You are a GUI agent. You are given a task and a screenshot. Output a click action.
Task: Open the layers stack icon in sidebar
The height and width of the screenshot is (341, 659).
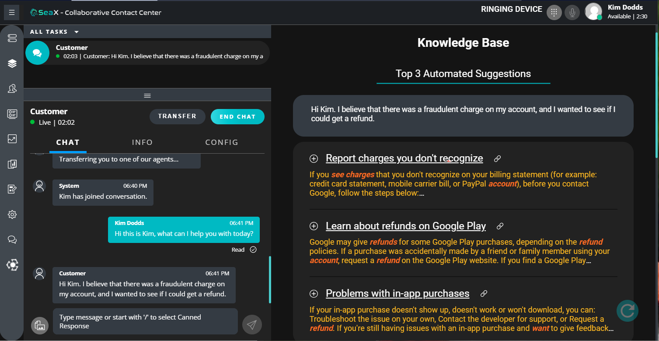tap(12, 63)
